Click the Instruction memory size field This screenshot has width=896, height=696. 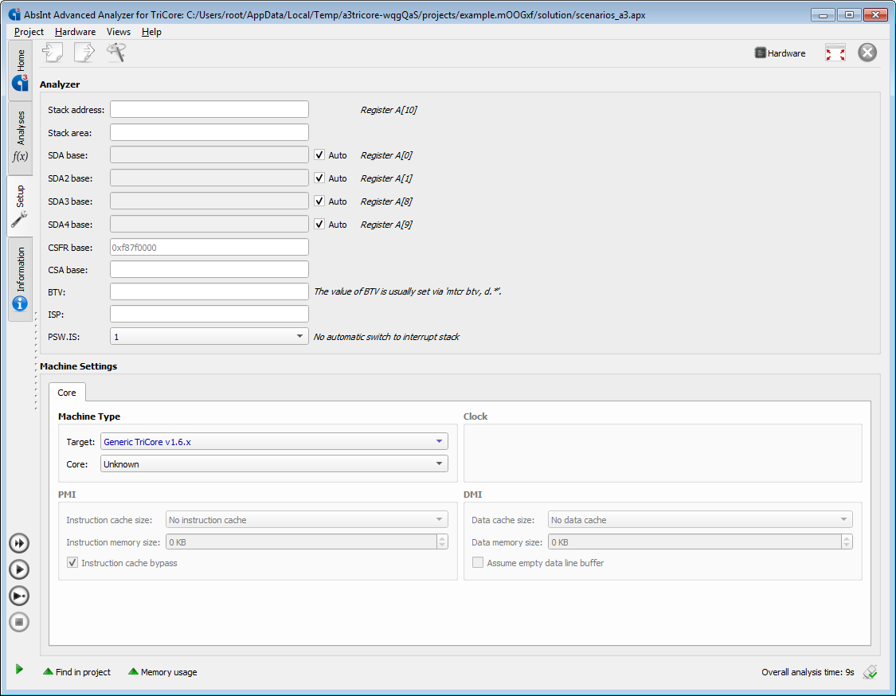[x=301, y=542]
